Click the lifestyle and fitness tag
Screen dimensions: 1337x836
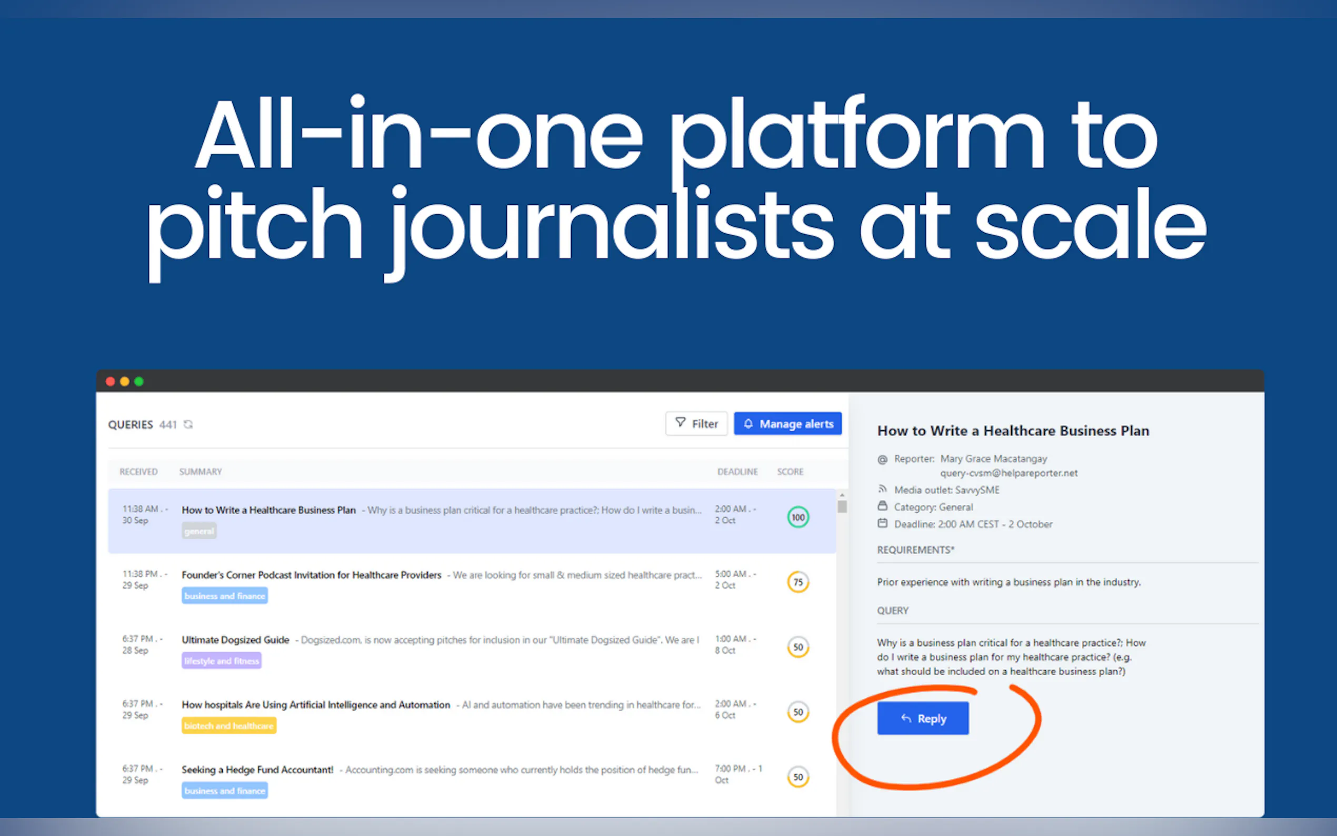(221, 661)
